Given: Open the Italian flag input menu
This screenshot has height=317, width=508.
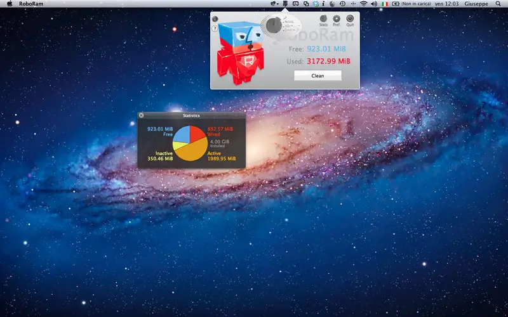Looking at the screenshot, I should pyautogui.click(x=385, y=4).
